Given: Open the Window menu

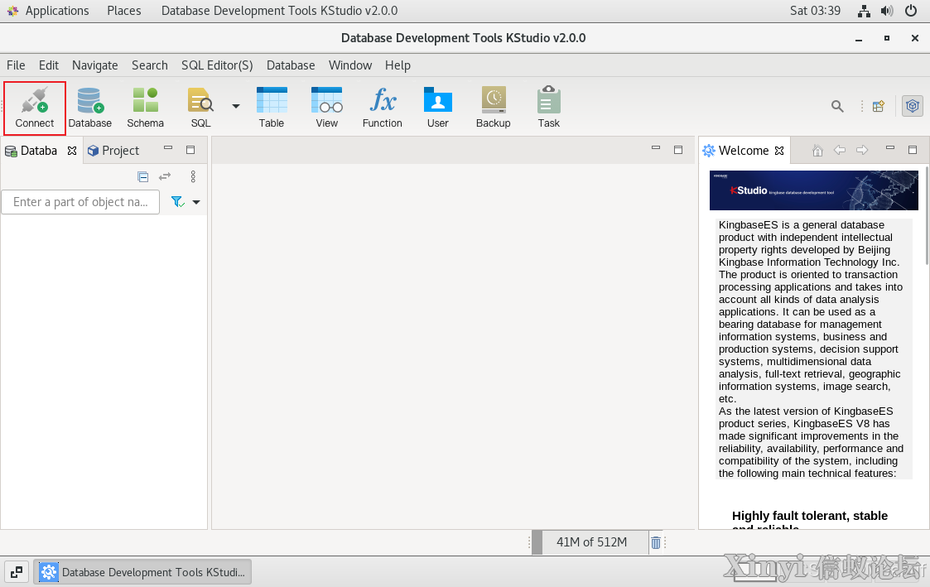Looking at the screenshot, I should click(x=350, y=65).
